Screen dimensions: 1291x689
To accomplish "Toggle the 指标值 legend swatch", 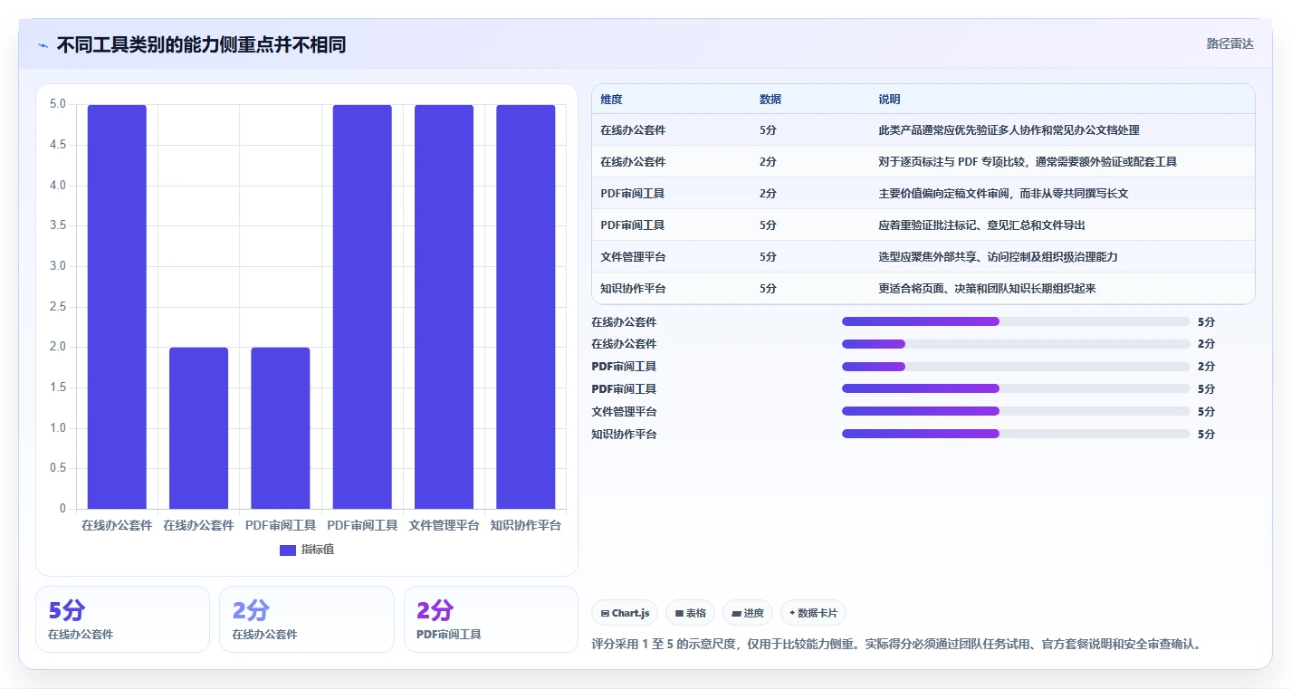I will pos(288,550).
